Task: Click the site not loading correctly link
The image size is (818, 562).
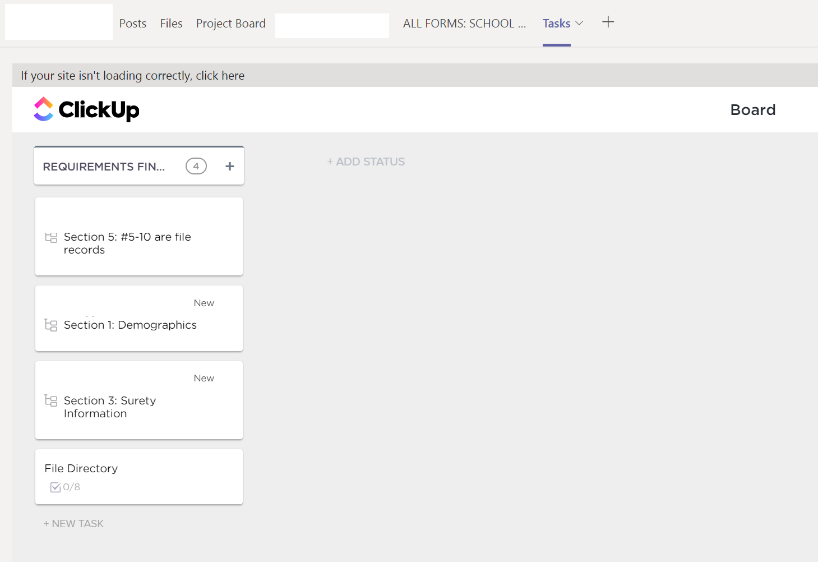Action: [132, 76]
